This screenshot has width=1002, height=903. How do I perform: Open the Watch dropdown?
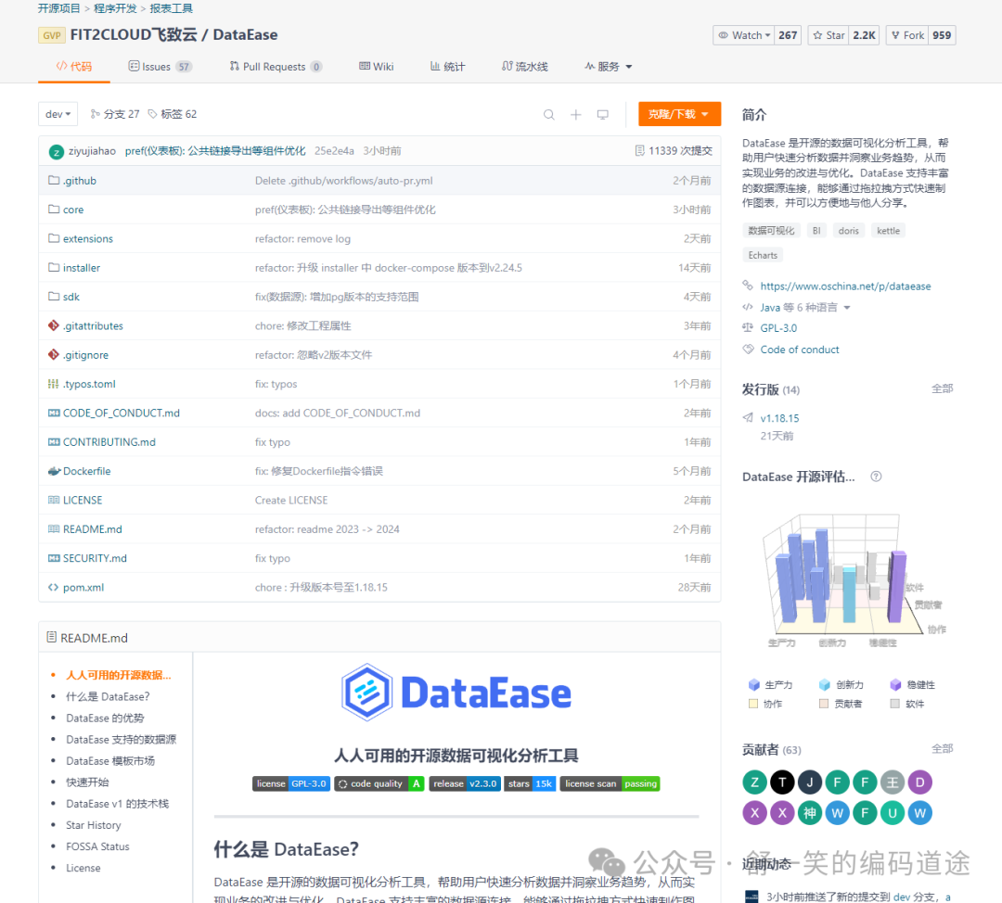click(744, 35)
